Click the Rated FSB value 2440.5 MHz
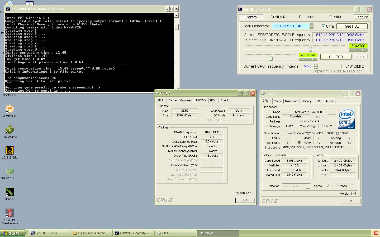Screen dimensions: 380x237 point(294,175)
